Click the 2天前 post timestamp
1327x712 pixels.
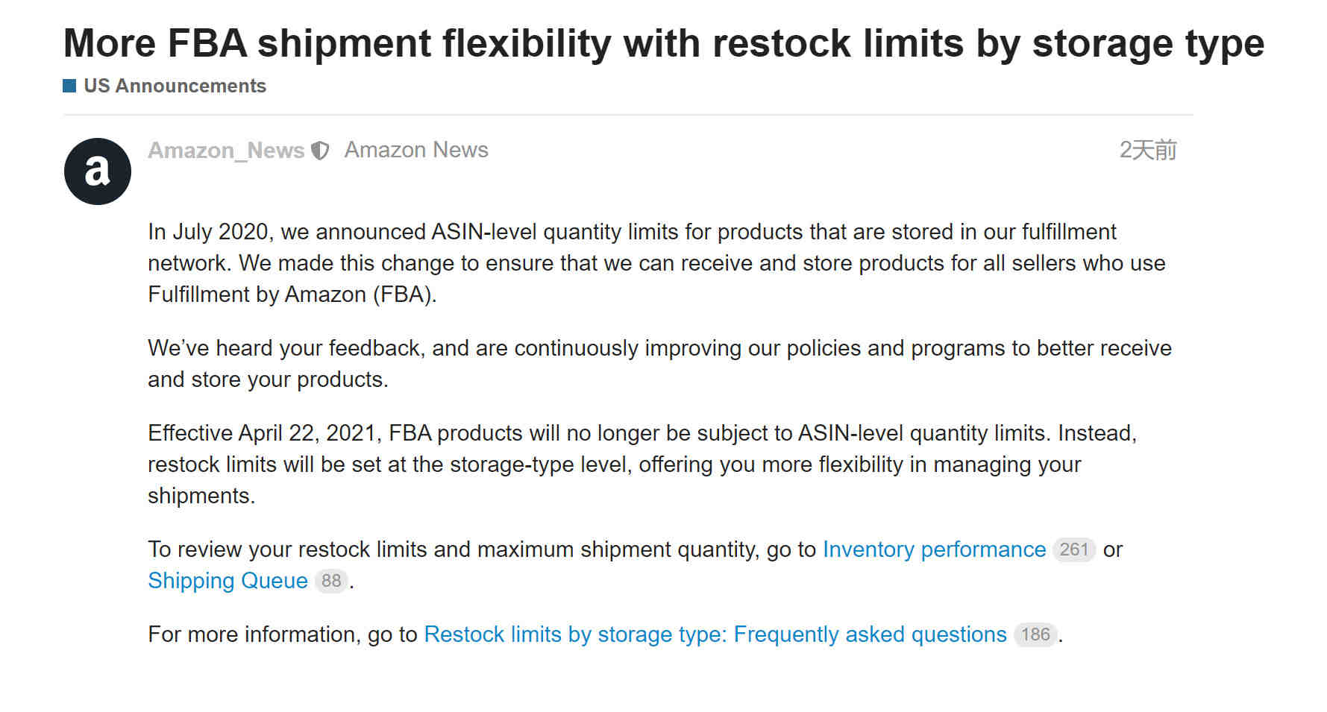[x=1148, y=150]
